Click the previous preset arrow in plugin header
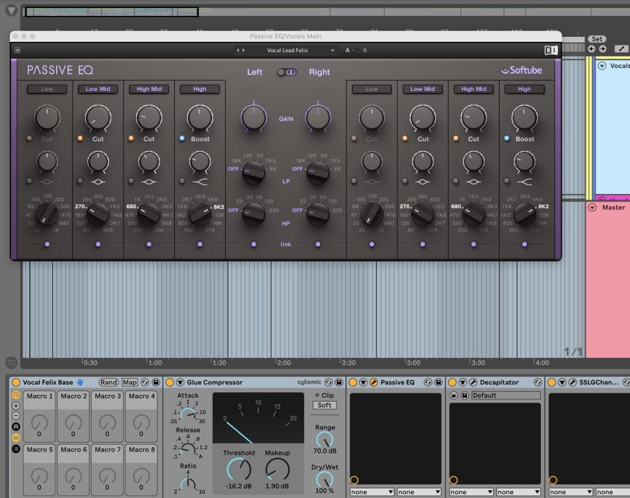Viewport: 630px width, 498px height. [237, 50]
